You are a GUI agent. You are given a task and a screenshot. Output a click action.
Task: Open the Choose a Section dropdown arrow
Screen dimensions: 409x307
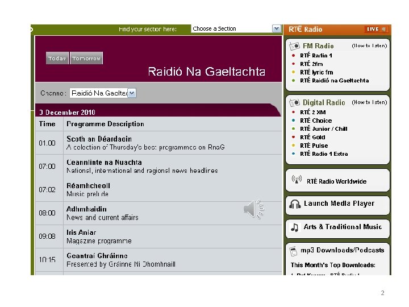pyautogui.click(x=277, y=28)
